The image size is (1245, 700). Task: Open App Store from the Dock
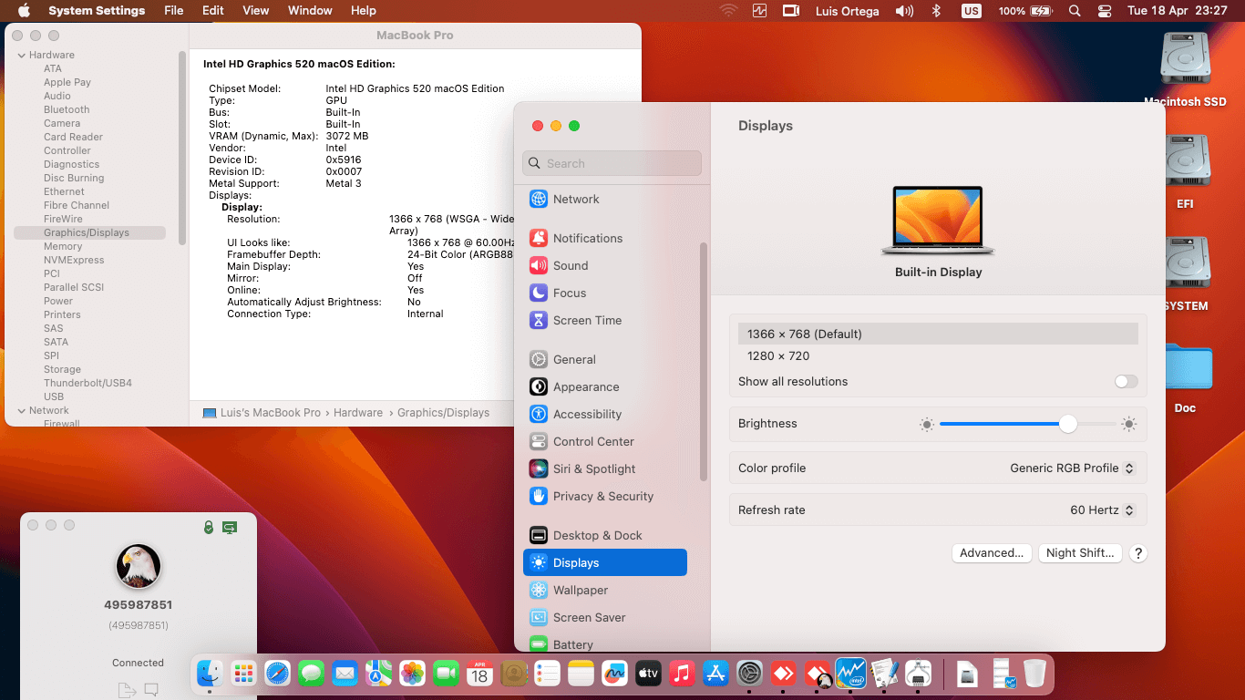[715, 674]
